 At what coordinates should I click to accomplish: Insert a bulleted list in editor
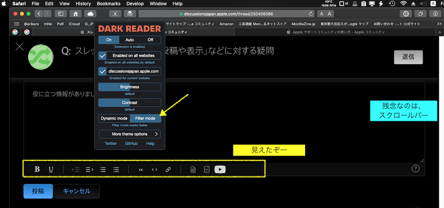(116, 170)
